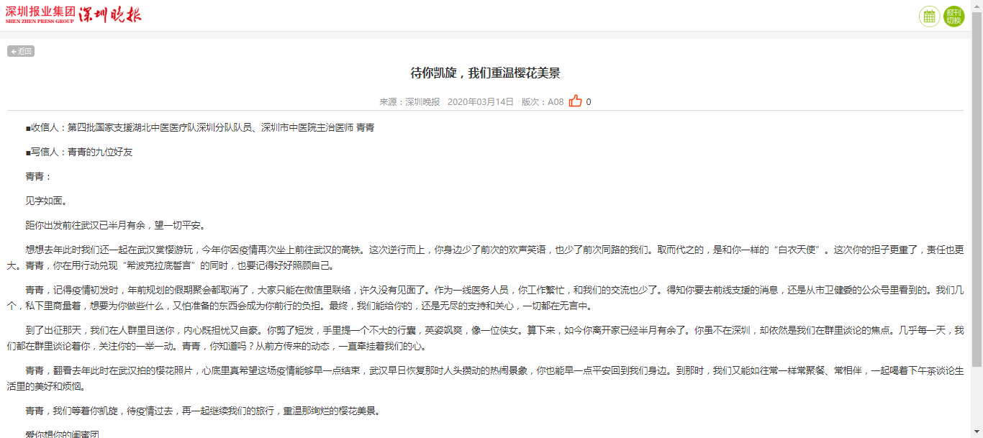Click the vertical scrollbar thumb

977,180
